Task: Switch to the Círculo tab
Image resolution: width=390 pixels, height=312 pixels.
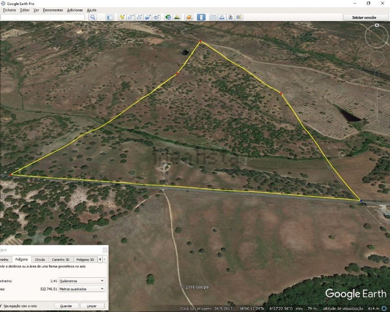Action: point(40,259)
